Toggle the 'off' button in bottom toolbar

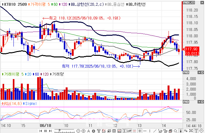[x=129, y=131]
